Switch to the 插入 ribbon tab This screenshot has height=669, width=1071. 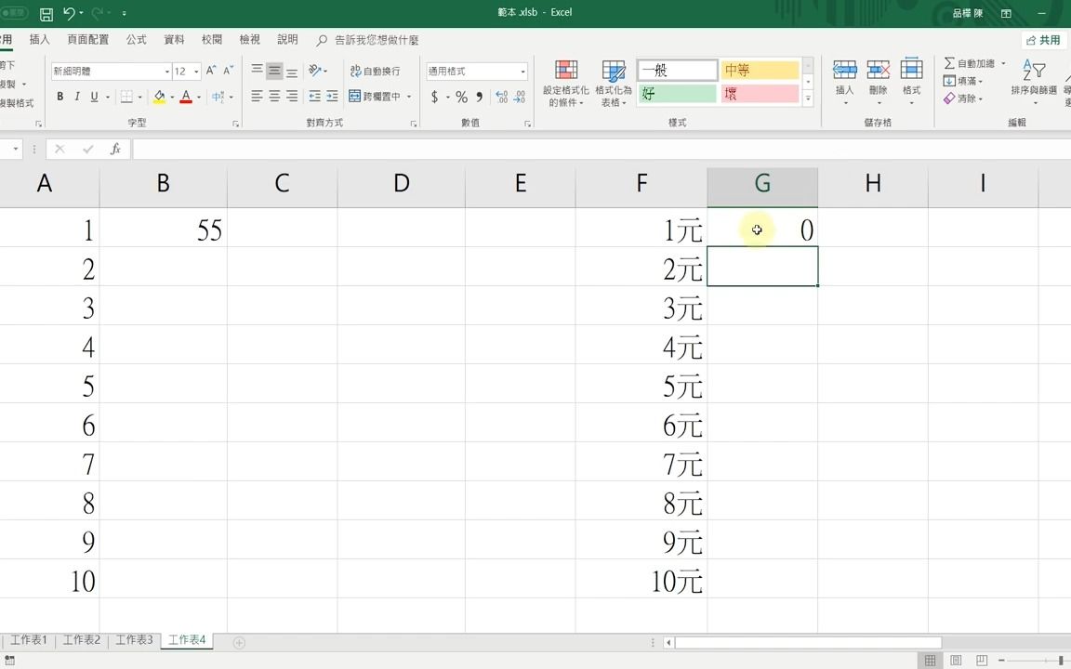click(39, 39)
